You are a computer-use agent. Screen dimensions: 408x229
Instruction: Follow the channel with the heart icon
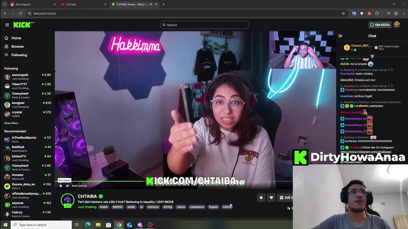[x=271, y=198]
